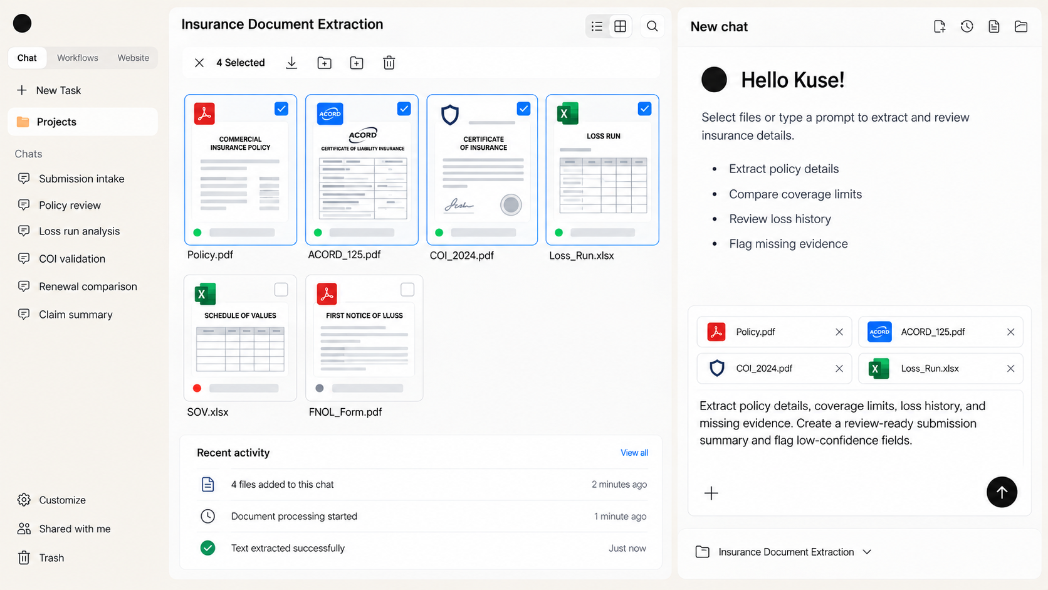Switch to the Workflows tab
Viewport: 1048px width, 590px height.
pos(78,58)
